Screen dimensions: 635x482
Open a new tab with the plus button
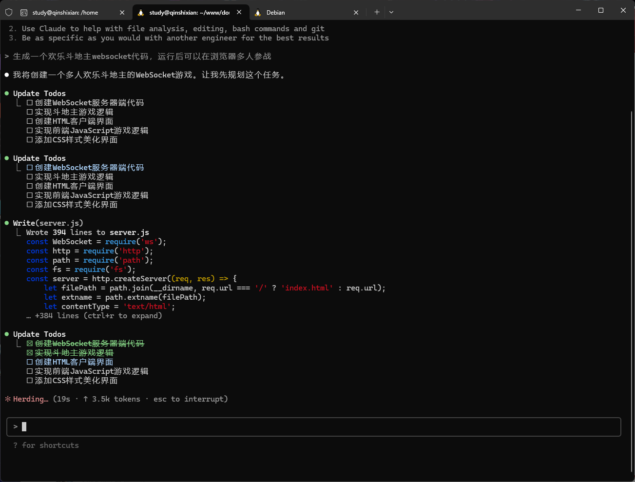[377, 12]
